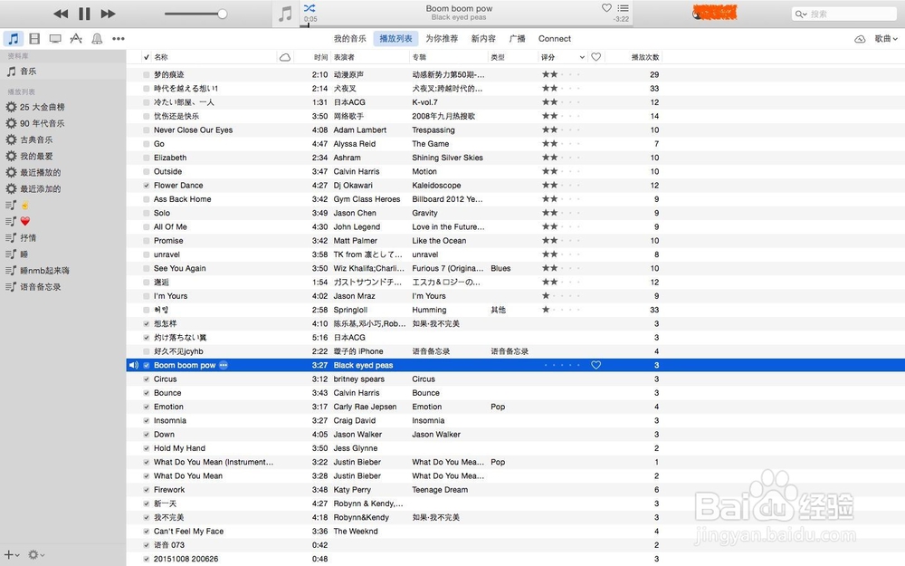Open the search magnifier dropdown
This screenshot has width=905, height=566.
click(x=801, y=14)
